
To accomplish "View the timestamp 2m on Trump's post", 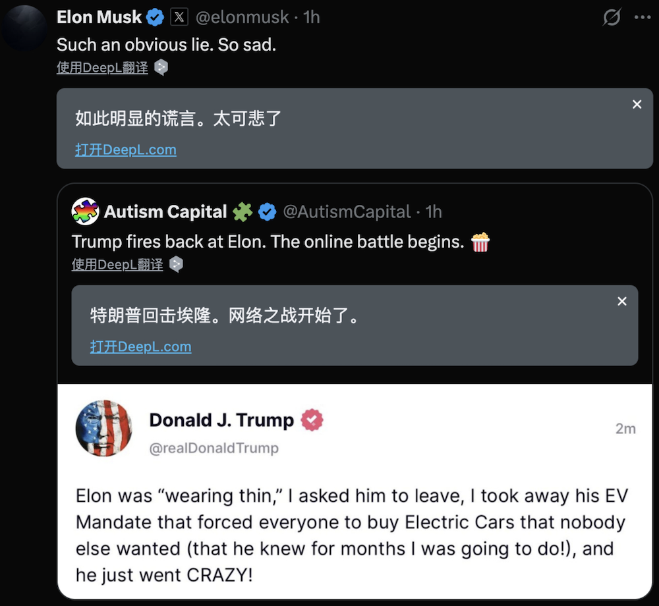I will (625, 427).
